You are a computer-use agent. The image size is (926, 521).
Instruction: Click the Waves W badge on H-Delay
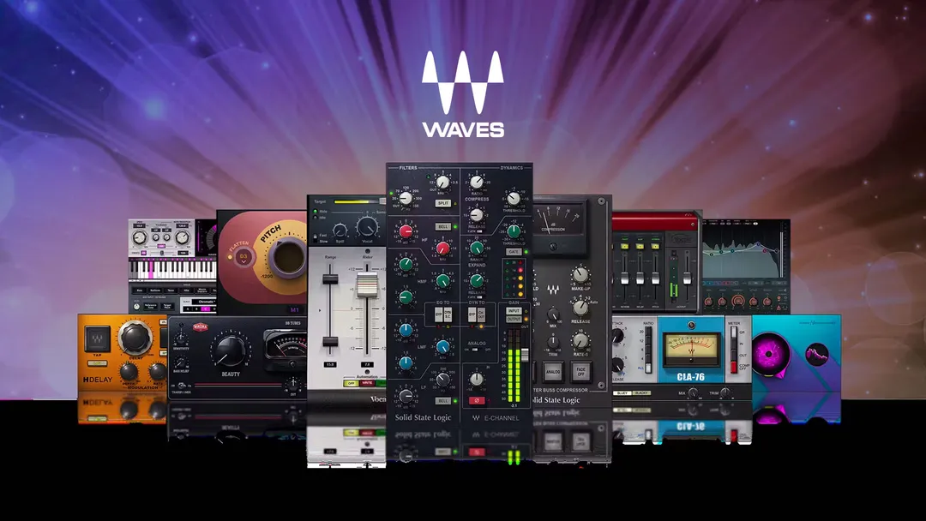pos(97,338)
